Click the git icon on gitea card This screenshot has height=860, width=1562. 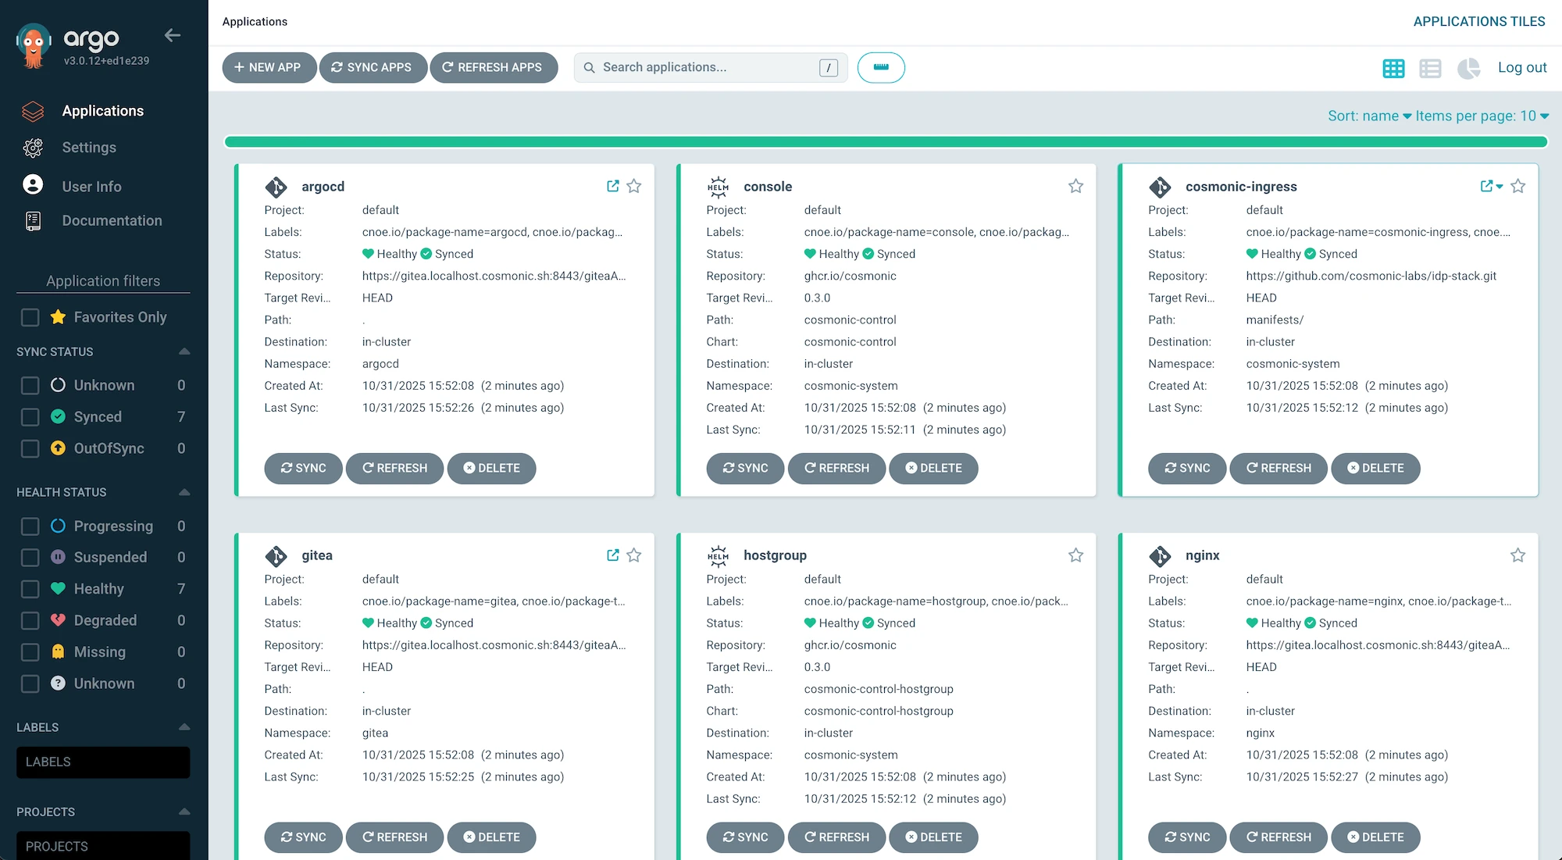(x=276, y=555)
